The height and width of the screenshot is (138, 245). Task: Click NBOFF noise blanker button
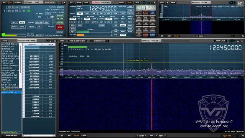123,25
